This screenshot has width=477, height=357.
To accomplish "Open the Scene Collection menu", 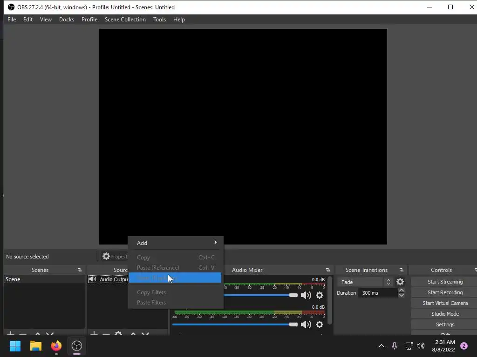I will coord(125,20).
